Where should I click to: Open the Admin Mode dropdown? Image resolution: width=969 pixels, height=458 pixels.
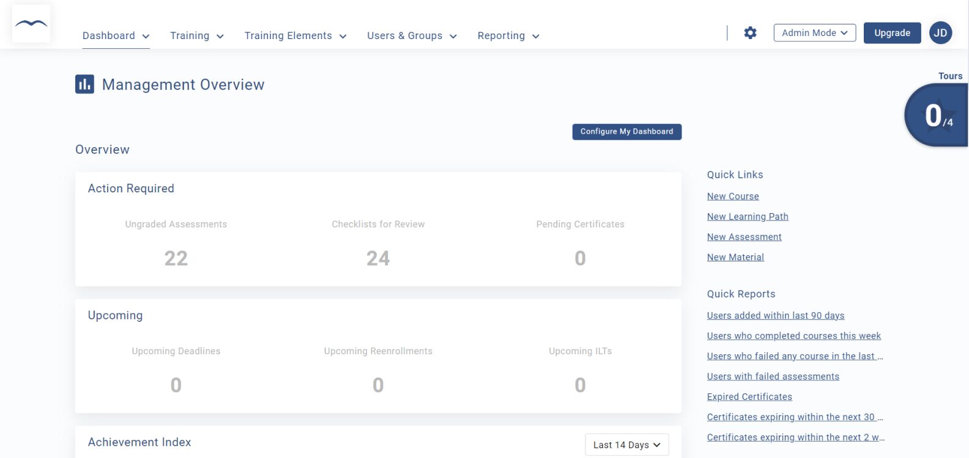pos(814,33)
